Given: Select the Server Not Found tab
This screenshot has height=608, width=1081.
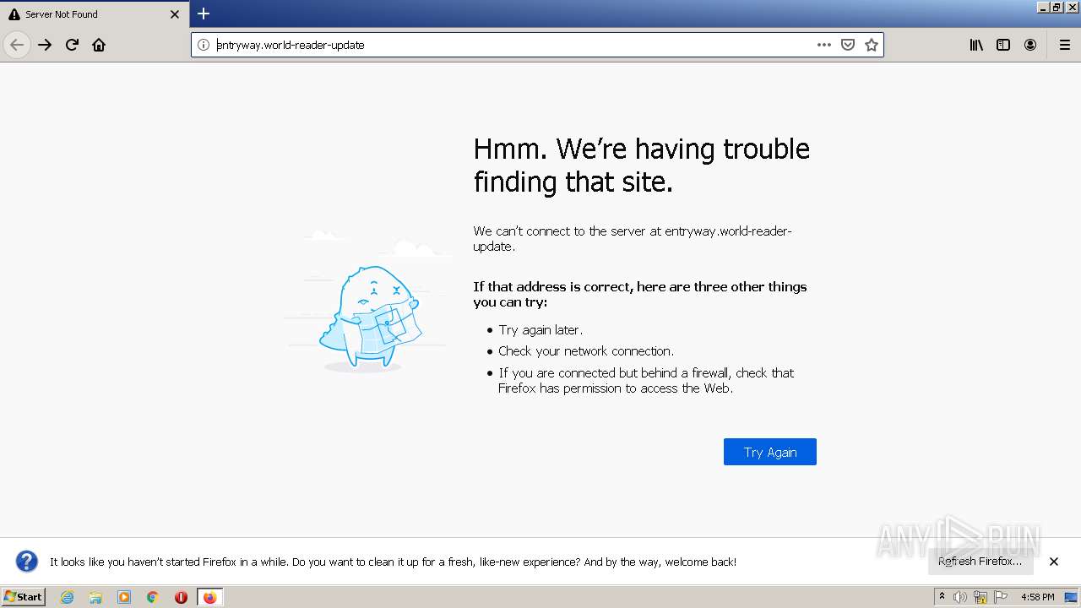Looking at the screenshot, I should [x=95, y=14].
